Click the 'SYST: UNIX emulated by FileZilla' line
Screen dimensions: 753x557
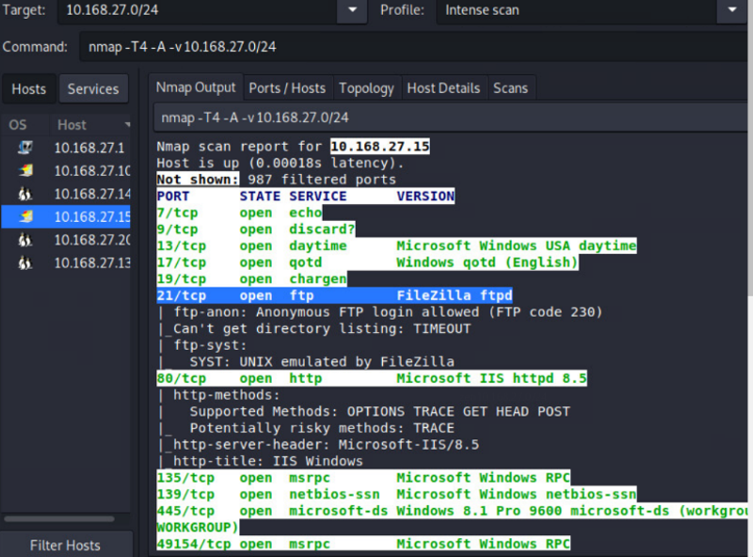(x=305, y=361)
